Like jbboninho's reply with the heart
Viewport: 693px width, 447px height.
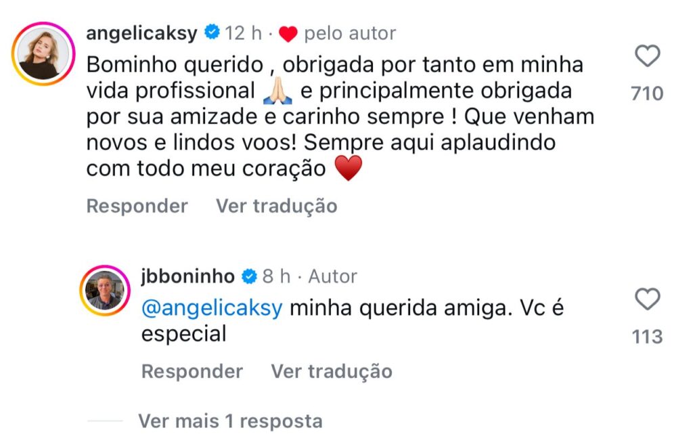coord(648,300)
